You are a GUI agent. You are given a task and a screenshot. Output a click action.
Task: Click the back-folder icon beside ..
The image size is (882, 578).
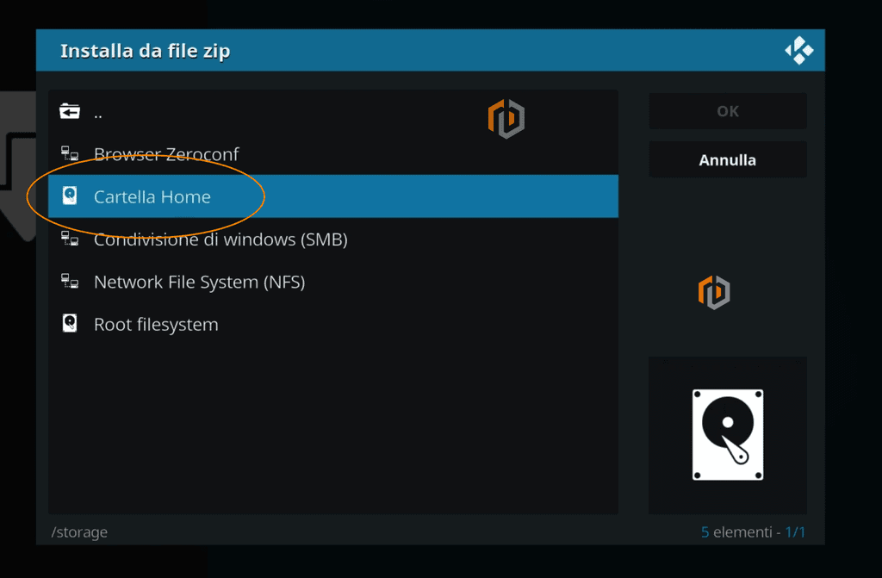70,111
